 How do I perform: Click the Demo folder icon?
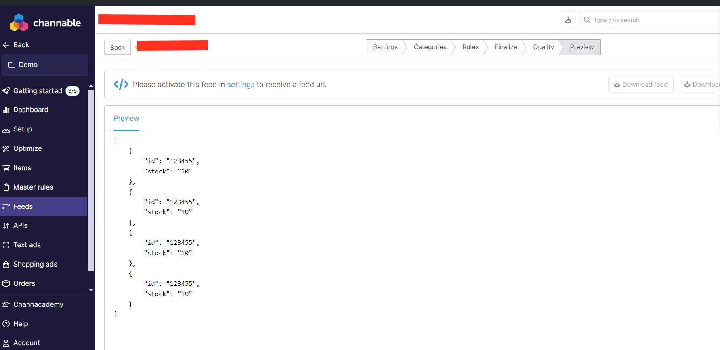[x=12, y=65]
